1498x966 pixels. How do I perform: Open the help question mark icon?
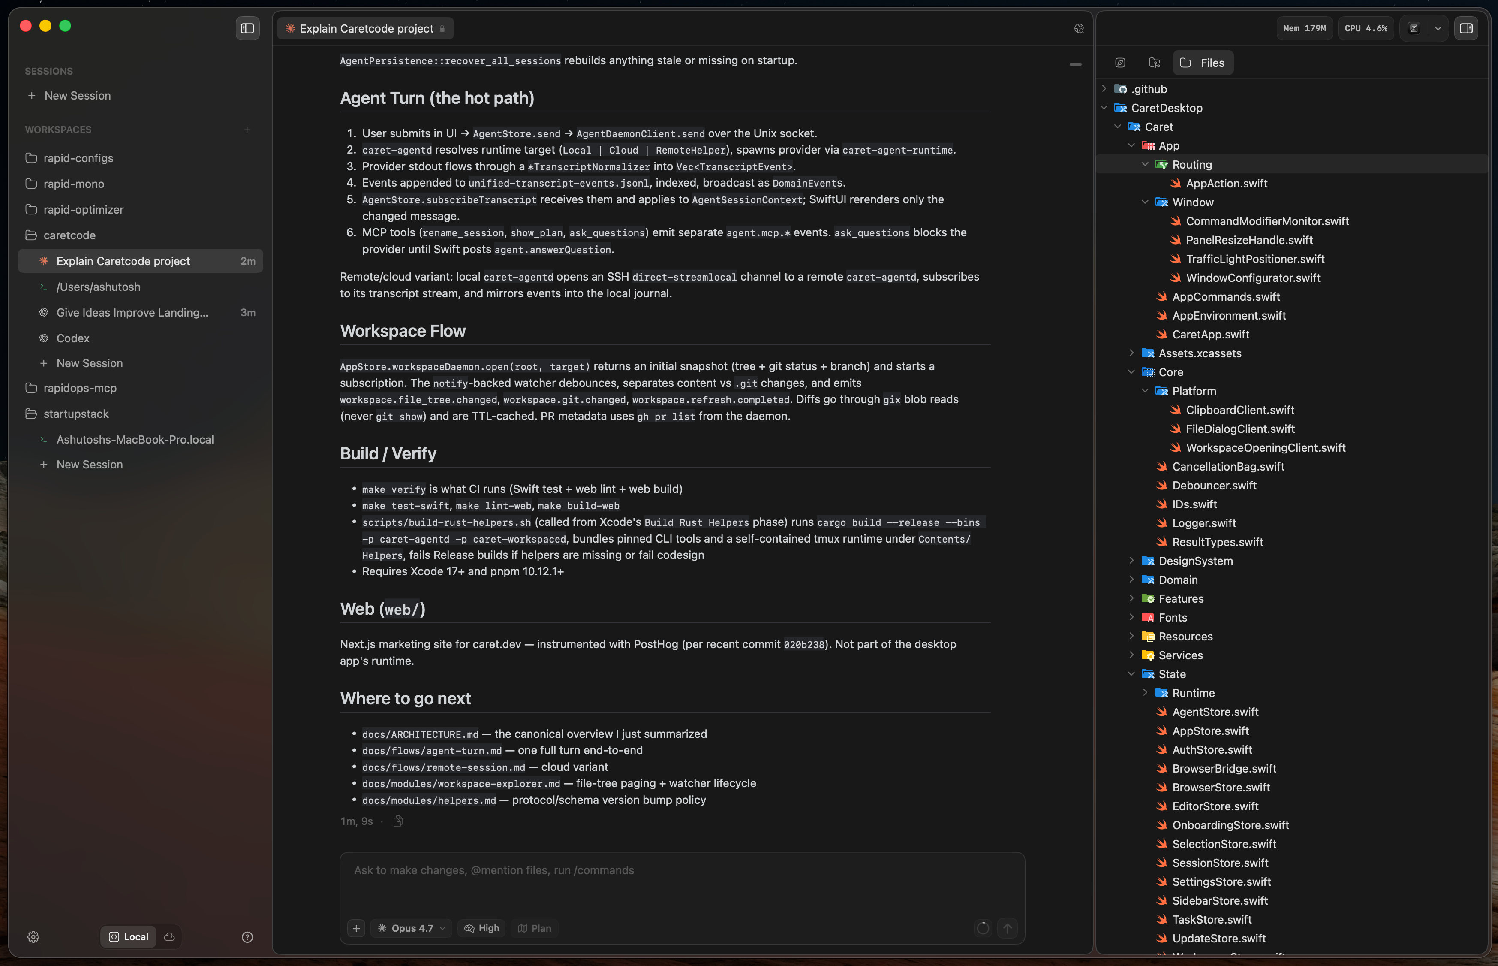coord(247,936)
